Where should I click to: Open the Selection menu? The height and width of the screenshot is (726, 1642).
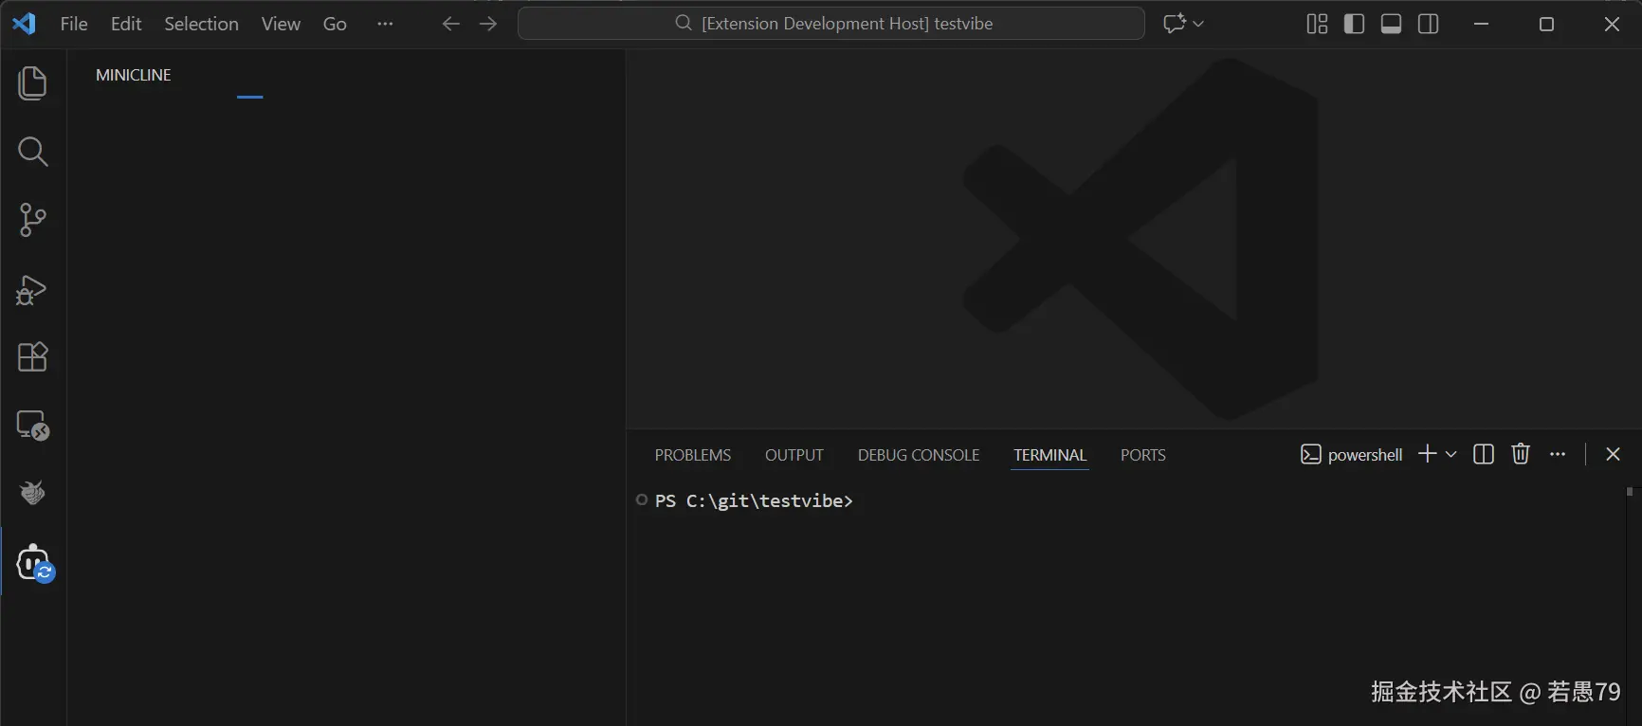point(201,24)
